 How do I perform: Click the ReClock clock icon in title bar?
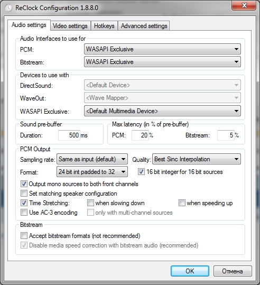[x=8, y=8]
